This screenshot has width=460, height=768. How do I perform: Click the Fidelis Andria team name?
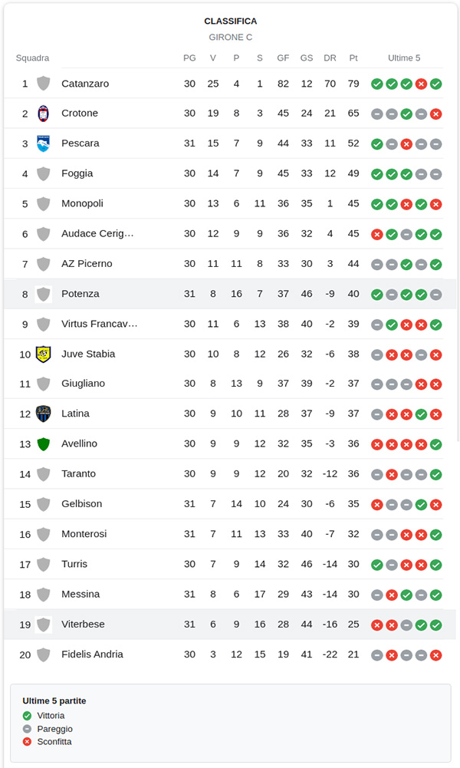(92, 654)
